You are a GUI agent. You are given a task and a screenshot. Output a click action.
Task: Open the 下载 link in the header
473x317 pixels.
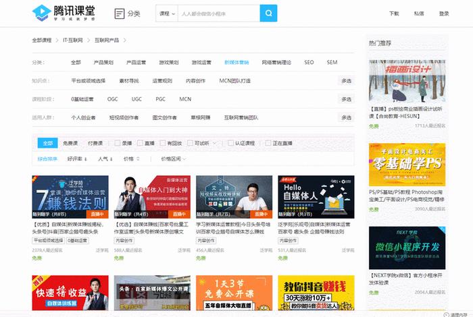tap(394, 13)
